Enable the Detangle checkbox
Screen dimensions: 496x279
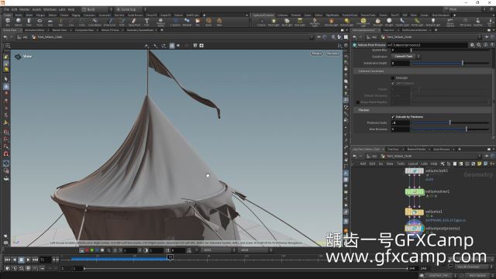pos(393,77)
